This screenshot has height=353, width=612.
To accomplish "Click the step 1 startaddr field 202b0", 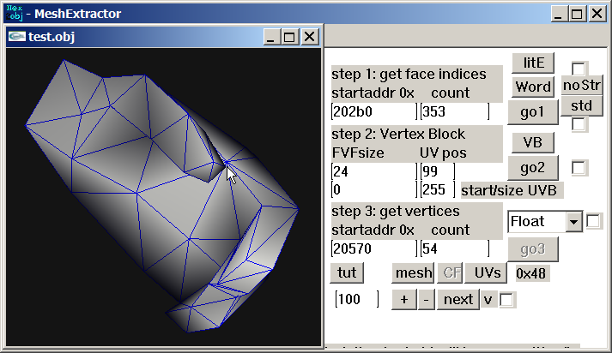I will pos(373,111).
